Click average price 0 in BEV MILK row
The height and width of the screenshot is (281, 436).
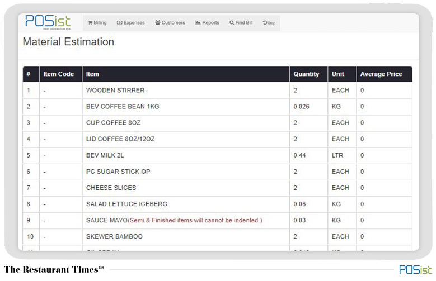362,155
